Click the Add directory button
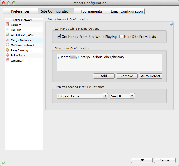 pos(104,76)
